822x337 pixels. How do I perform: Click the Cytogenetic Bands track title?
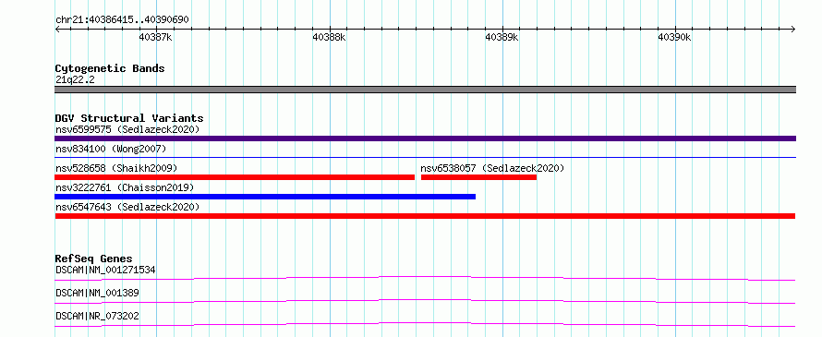pyautogui.click(x=110, y=68)
